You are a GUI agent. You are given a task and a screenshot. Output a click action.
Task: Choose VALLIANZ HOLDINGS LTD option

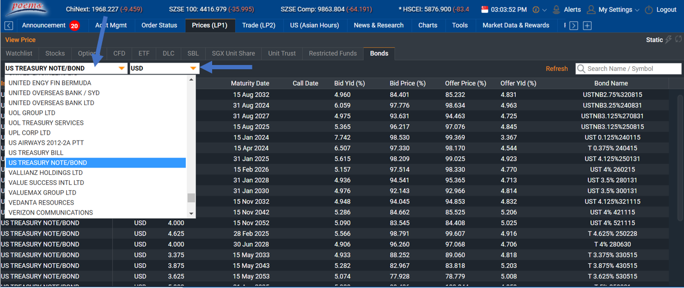pyautogui.click(x=96, y=173)
